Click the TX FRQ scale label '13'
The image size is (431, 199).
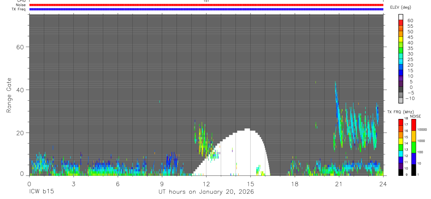(x=406, y=150)
